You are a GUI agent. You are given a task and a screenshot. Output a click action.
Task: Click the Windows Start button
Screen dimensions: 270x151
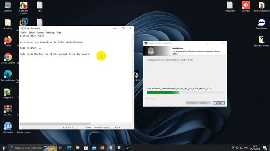4,148
